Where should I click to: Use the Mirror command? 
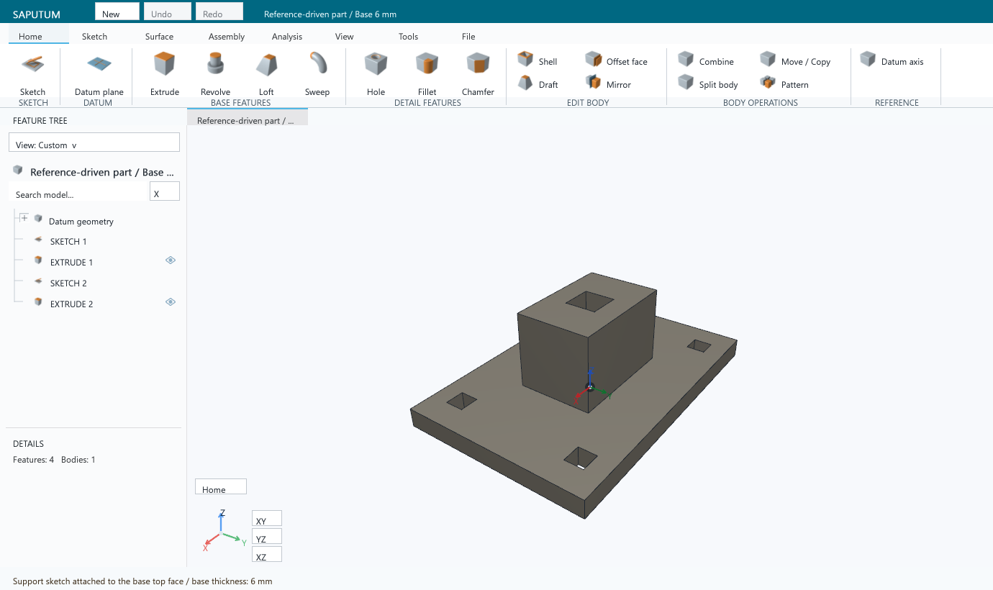pos(608,84)
